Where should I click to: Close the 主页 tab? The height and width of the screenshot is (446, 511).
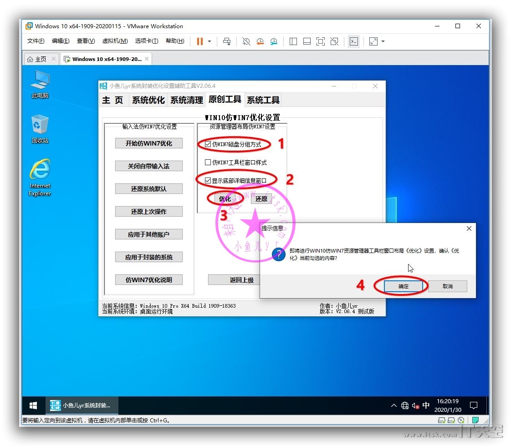pos(54,59)
